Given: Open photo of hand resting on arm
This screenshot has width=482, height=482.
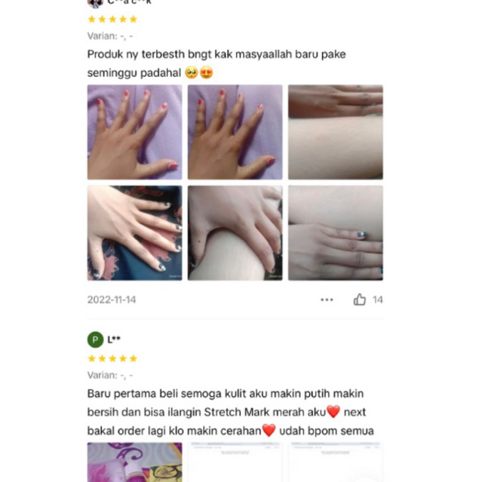Looking at the screenshot, I should tap(336, 132).
